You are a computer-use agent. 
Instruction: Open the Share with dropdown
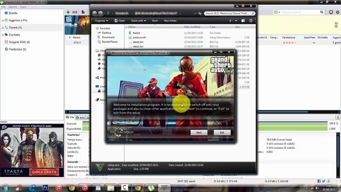[x=139, y=21]
